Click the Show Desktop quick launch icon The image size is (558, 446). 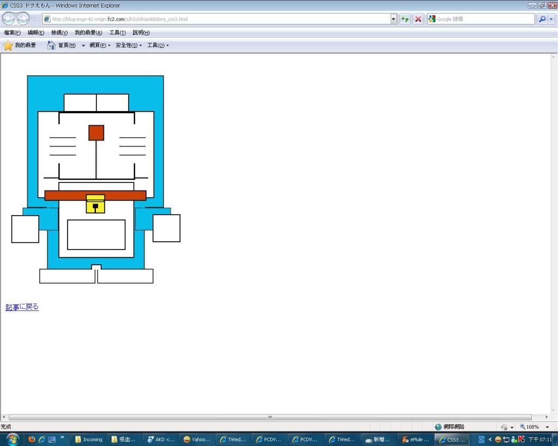click(x=52, y=439)
